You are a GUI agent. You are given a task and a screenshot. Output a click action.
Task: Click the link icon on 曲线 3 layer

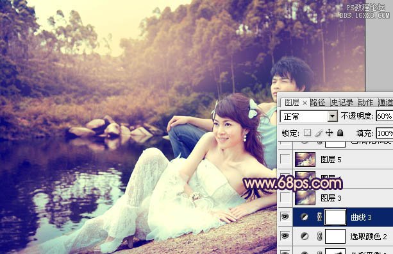coord(319,217)
